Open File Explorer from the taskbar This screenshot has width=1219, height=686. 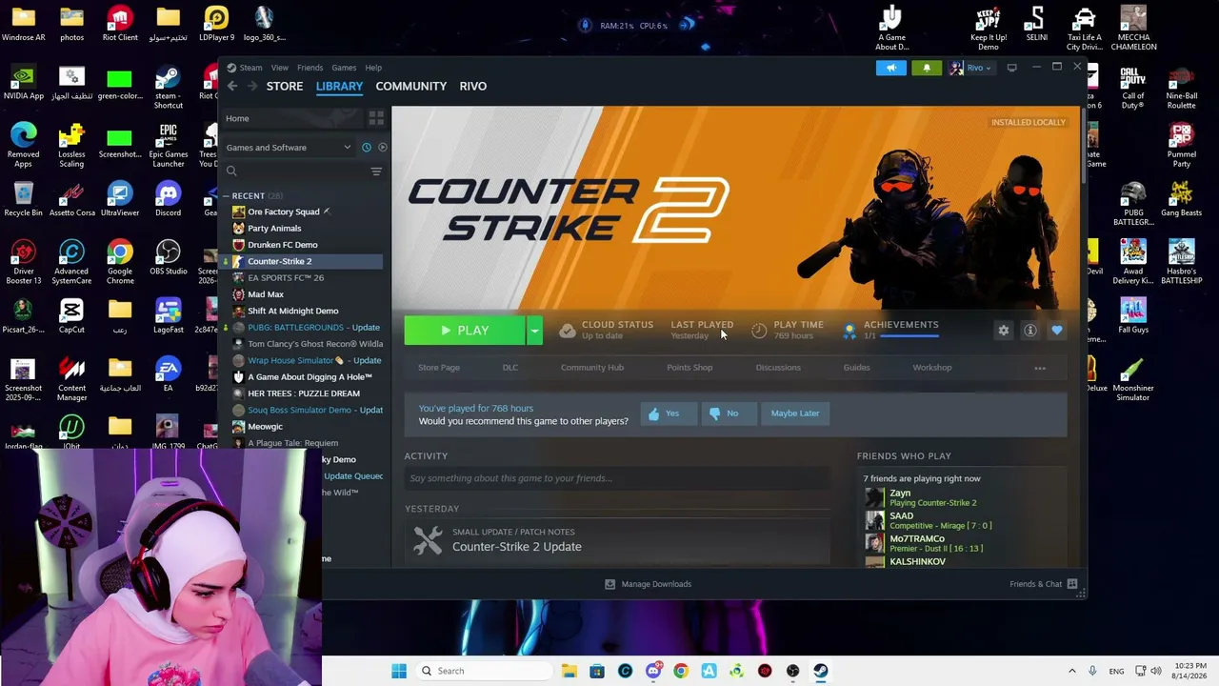[x=569, y=671]
